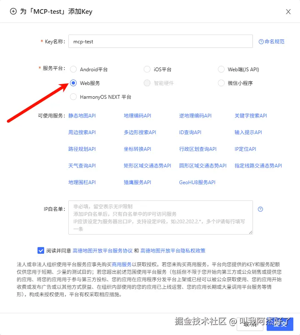Image resolution: width=300 pixels, height=335 pixels.
Task: Open the 指定线路交通态势API link
Action: pyautogui.click(x=258, y=166)
